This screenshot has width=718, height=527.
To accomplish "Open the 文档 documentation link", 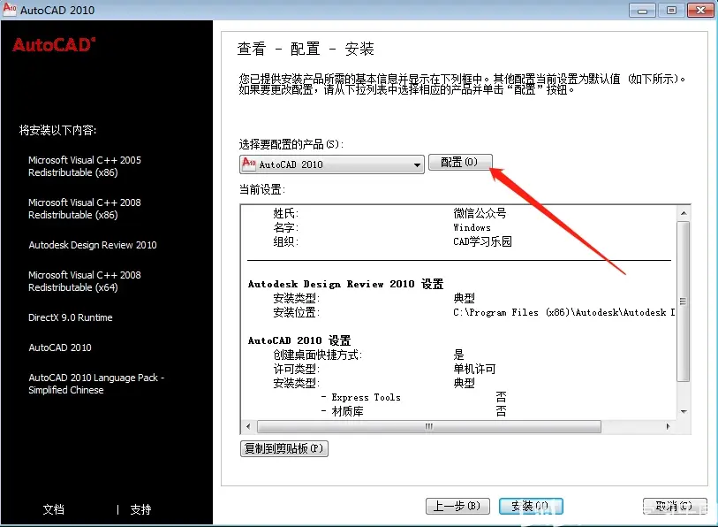I will 54,509.
